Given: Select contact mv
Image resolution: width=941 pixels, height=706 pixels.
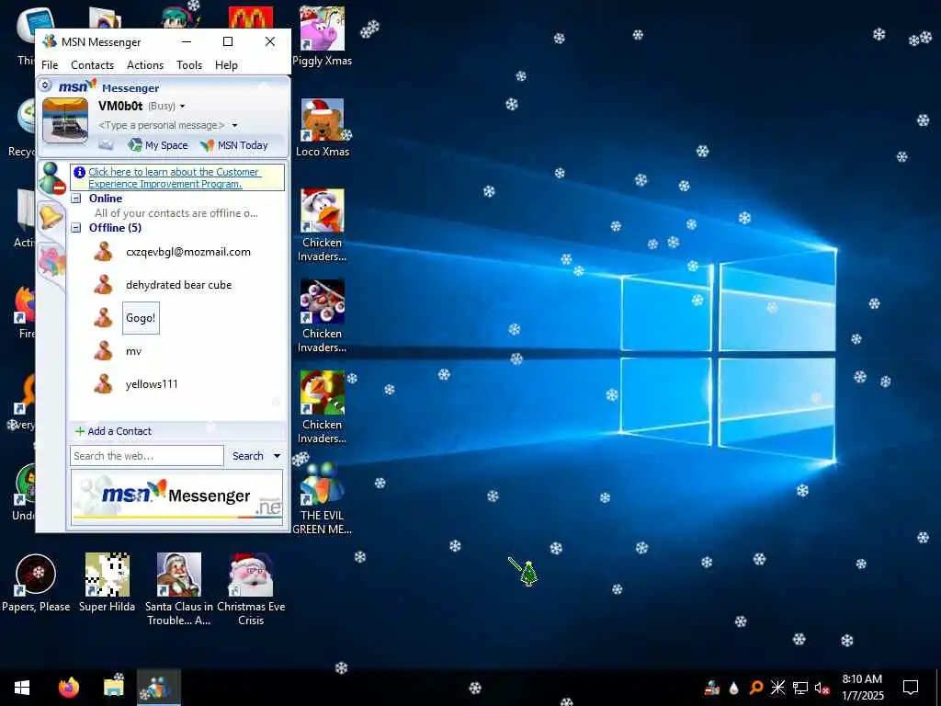Looking at the screenshot, I should (133, 351).
